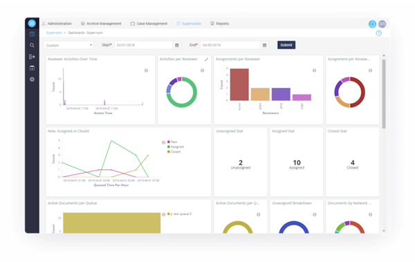Open the GR user avatar menu
This screenshot has height=262, width=415.
382,24
